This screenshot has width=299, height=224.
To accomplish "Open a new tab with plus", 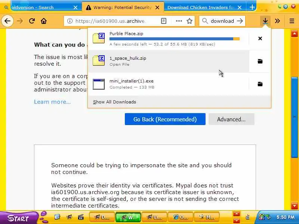I will (x=252, y=7).
